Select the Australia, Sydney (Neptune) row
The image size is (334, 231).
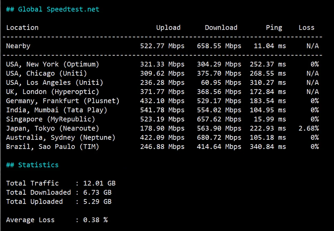[x=60, y=137]
